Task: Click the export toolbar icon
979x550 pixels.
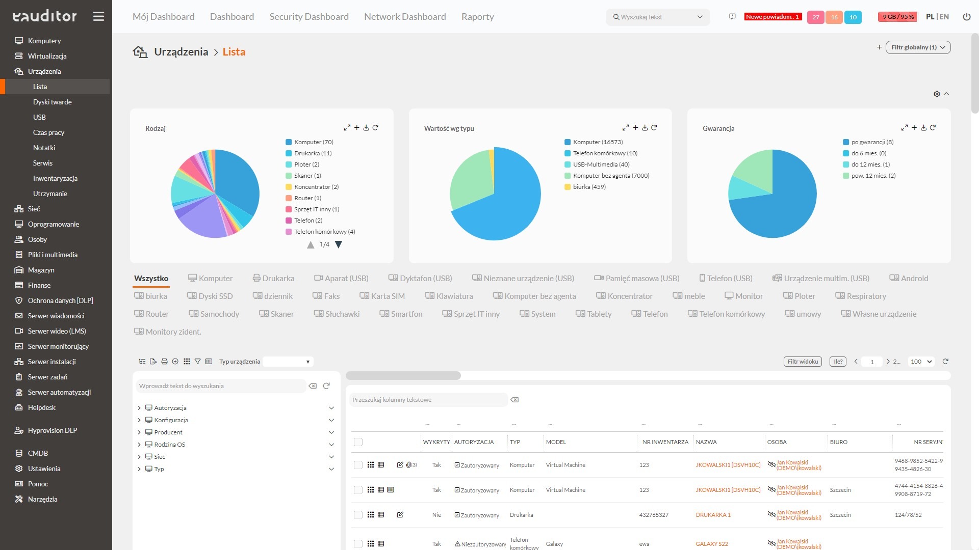Action: click(153, 362)
